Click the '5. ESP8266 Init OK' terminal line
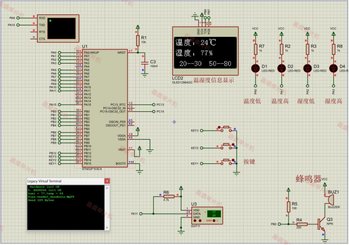 (x=44, y=190)
